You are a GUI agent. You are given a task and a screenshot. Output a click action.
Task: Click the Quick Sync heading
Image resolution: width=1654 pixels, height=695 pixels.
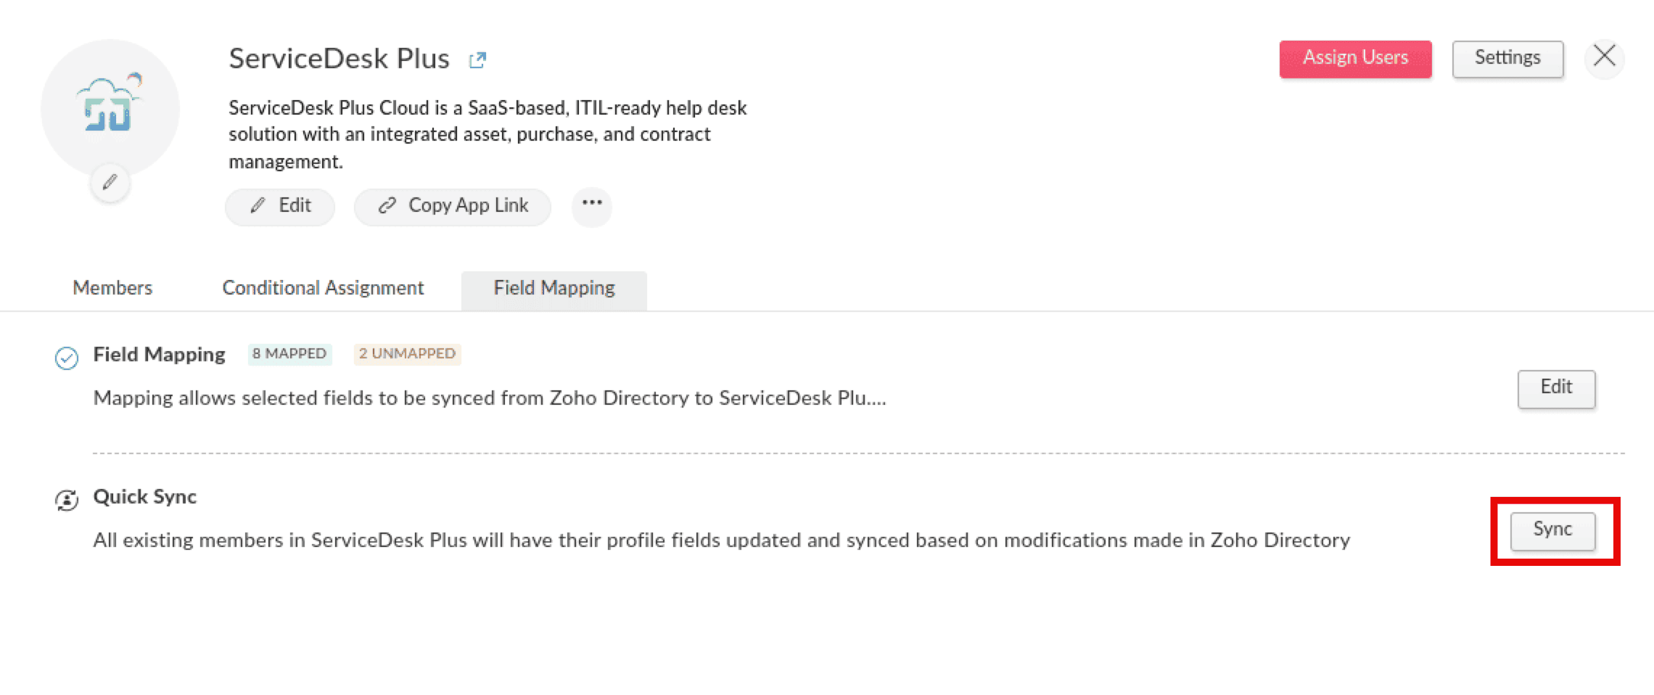click(145, 497)
